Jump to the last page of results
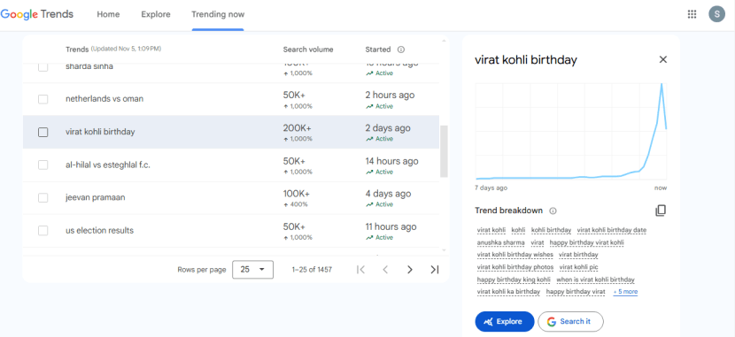This screenshot has width=735, height=337. [x=435, y=270]
